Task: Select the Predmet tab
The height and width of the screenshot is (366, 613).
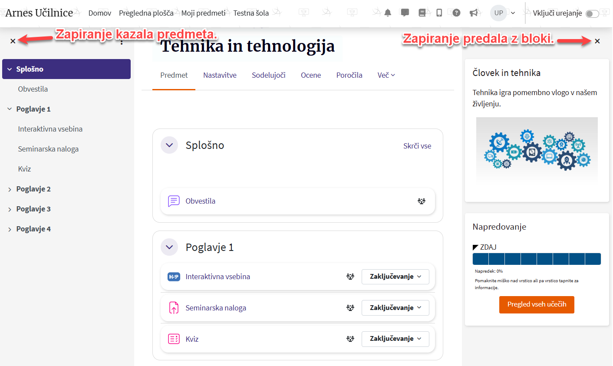Action: tap(174, 75)
